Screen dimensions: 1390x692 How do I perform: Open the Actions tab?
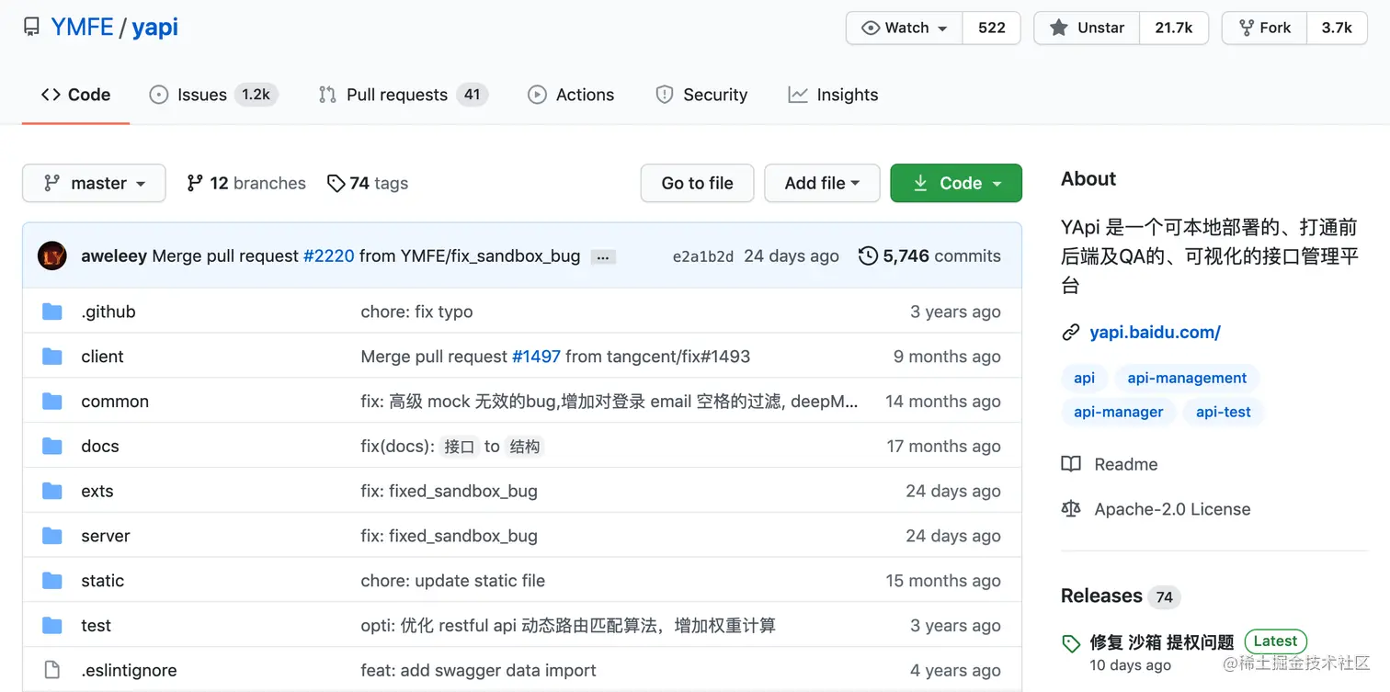click(x=570, y=95)
